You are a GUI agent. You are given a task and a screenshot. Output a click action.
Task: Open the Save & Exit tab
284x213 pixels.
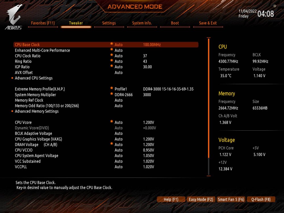(x=208, y=23)
